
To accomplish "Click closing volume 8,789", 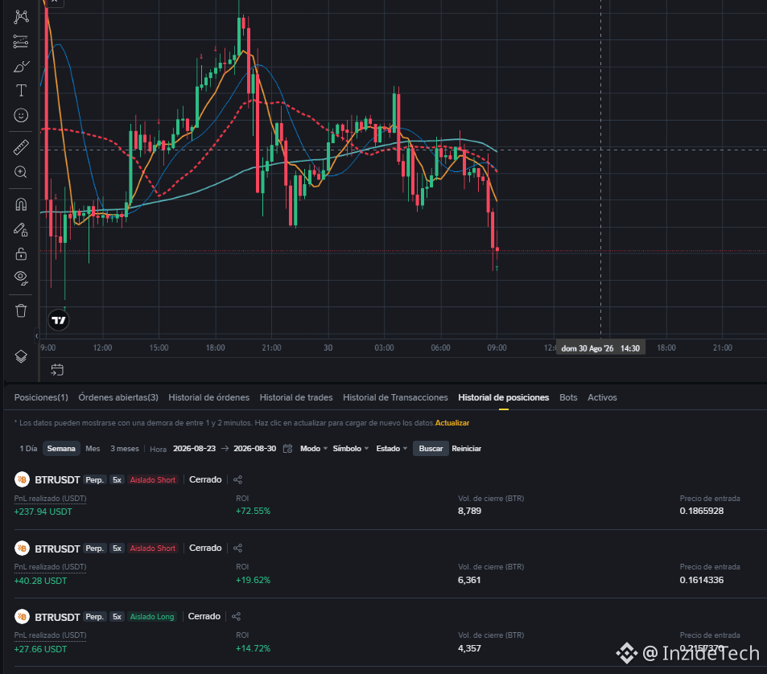I will pos(469,511).
